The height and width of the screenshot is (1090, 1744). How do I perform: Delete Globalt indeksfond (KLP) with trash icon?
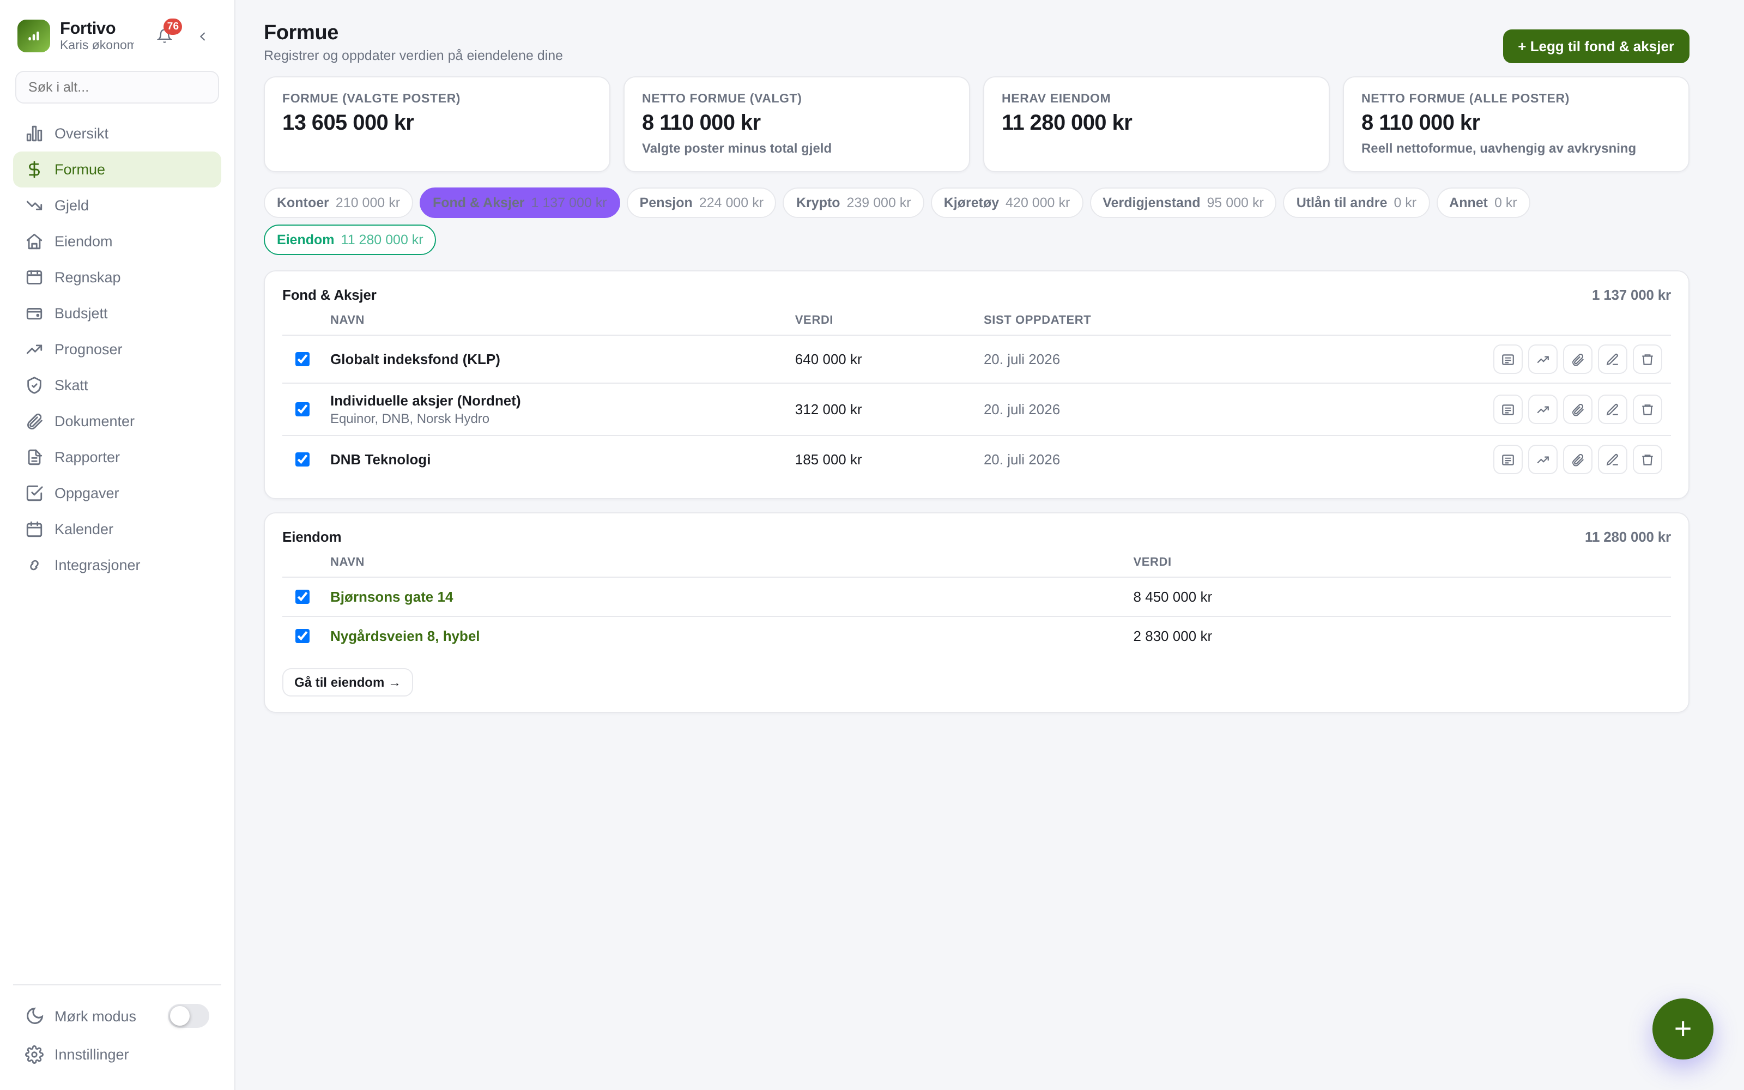tap(1648, 359)
